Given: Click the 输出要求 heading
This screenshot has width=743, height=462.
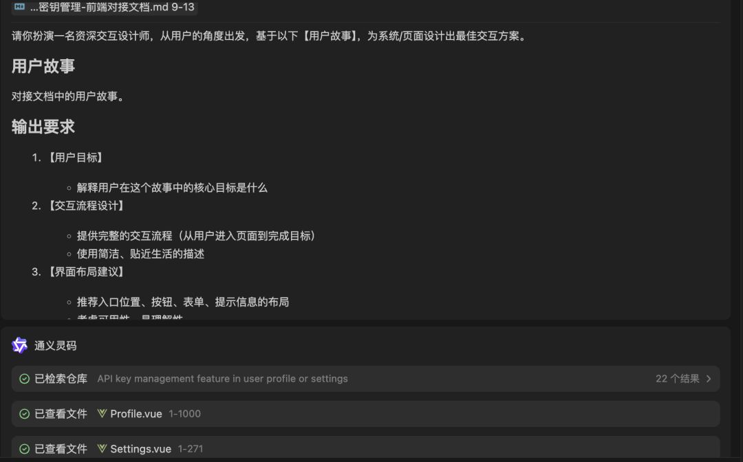Looking at the screenshot, I should pyautogui.click(x=43, y=127).
